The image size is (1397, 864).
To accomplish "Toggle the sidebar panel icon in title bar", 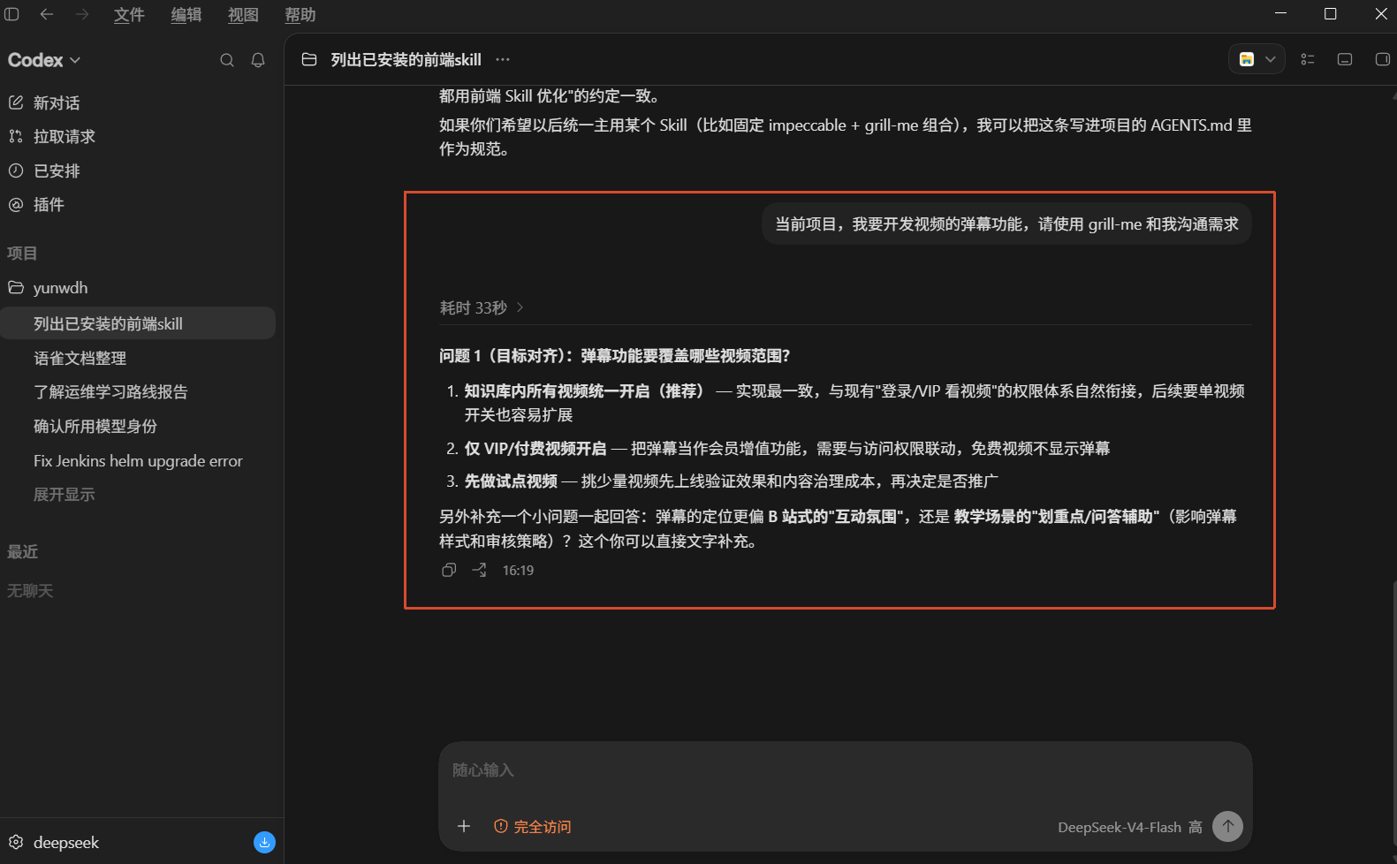I will pyautogui.click(x=11, y=14).
